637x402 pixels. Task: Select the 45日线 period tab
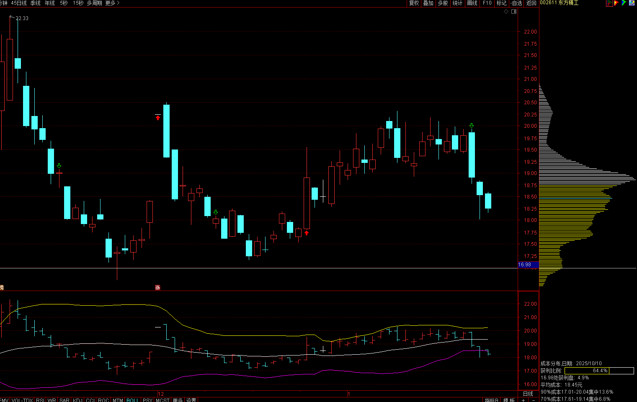point(19,3)
